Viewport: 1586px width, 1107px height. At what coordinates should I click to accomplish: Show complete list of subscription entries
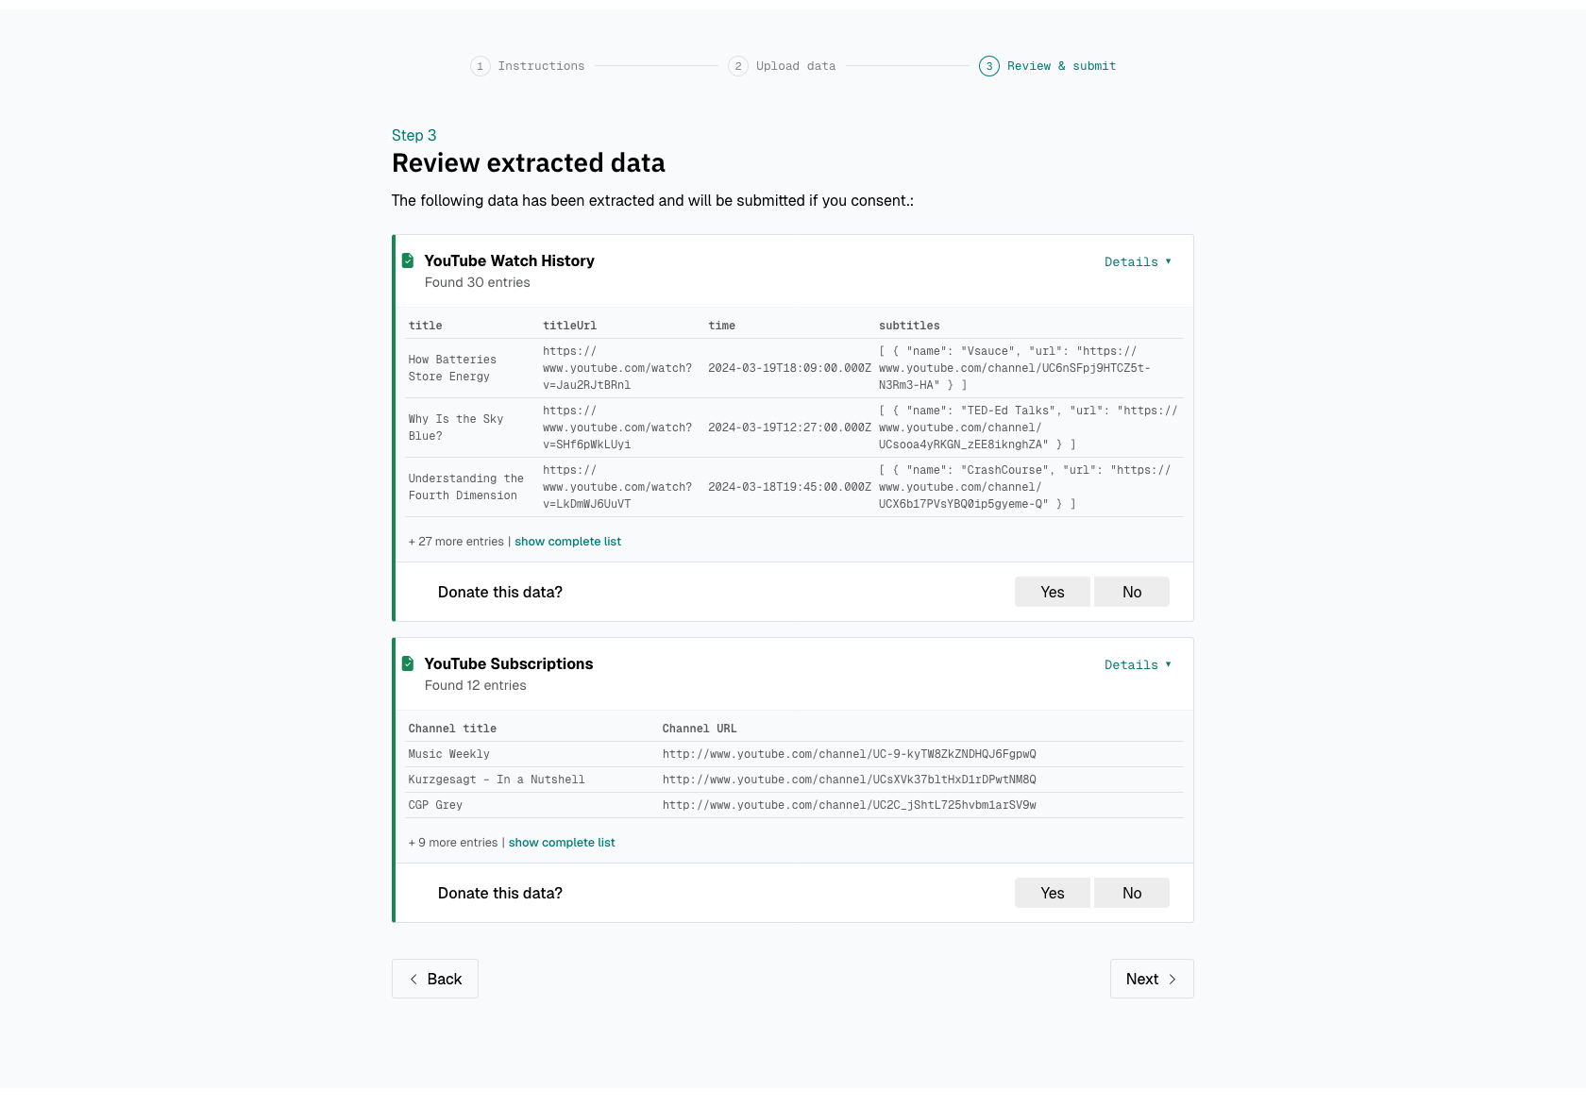562,843
